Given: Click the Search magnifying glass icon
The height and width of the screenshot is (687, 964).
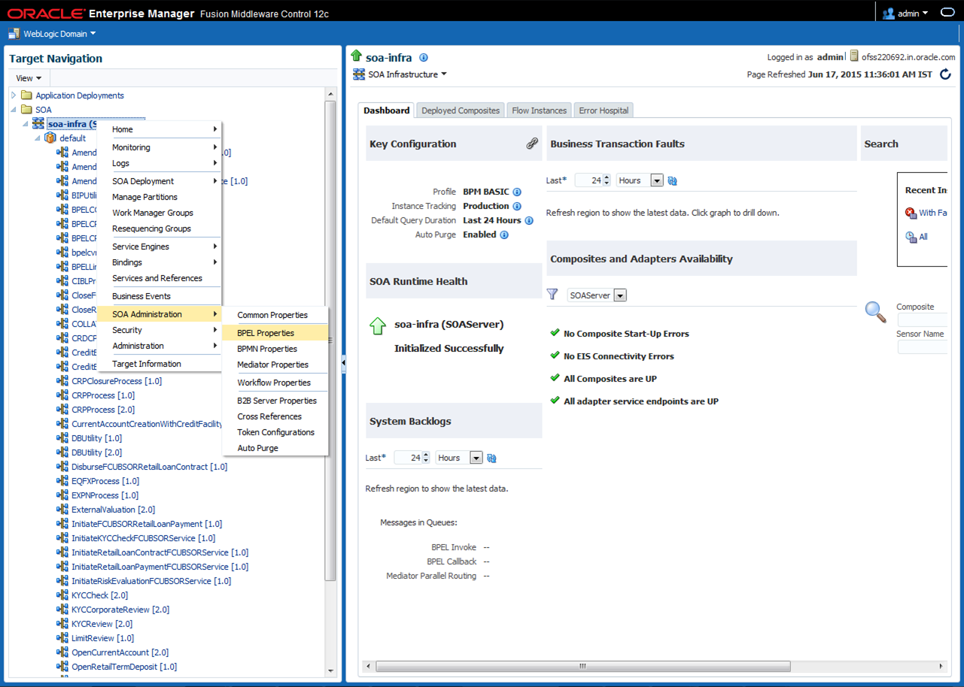Looking at the screenshot, I should point(875,311).
